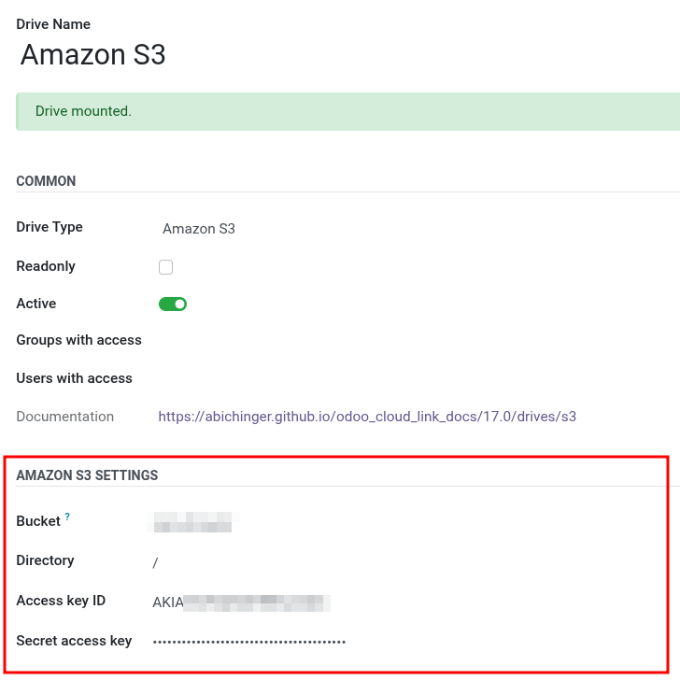The width and height of the screenshot is (680, 680).
Task: Open the Users with access field
Action: coord(374,378)
